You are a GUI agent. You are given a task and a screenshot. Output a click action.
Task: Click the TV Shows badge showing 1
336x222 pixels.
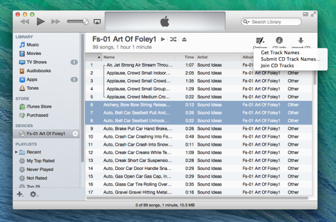point(74,62)
